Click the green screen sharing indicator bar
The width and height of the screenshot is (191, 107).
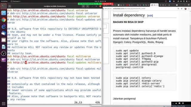[x=90, y=4]
